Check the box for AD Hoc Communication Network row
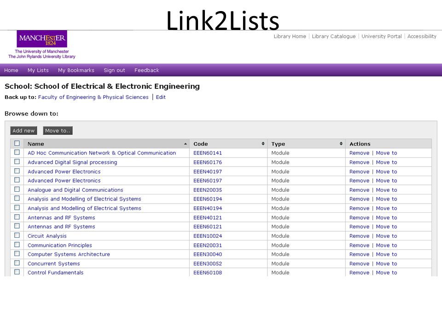This screenshot has width=442, height=331. [x=17, y=152]
